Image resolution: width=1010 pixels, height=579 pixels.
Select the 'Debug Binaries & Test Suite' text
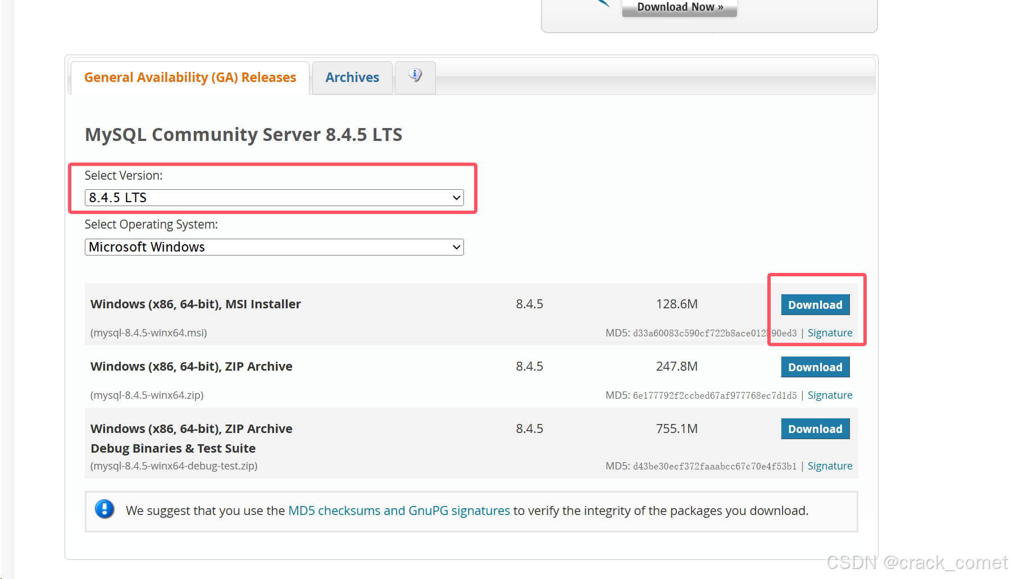pos(173,449)
